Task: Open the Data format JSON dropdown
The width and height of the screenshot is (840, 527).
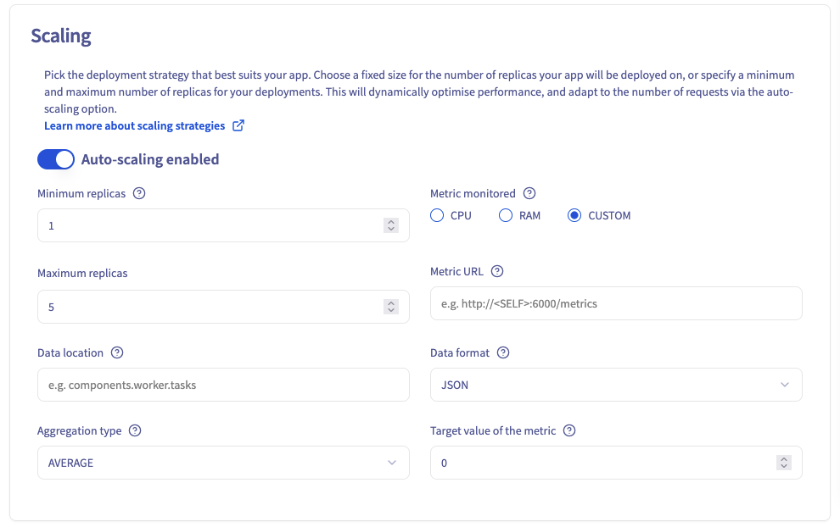Action: pos(616,385)
